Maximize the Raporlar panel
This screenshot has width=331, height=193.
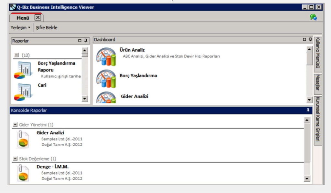[80, 41]
